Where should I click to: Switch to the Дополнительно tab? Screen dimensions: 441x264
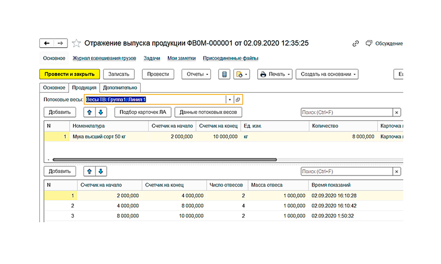pyautogui.click(x=120, y=87)
